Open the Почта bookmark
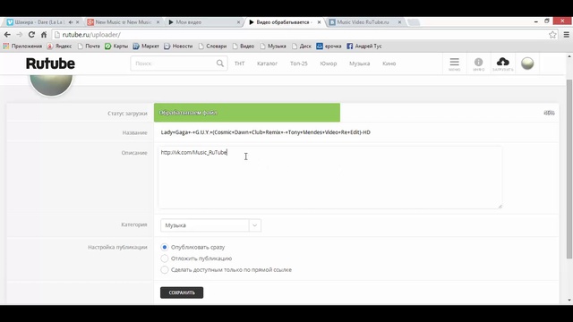Viewport: 573px width, 322px height. 89,46
